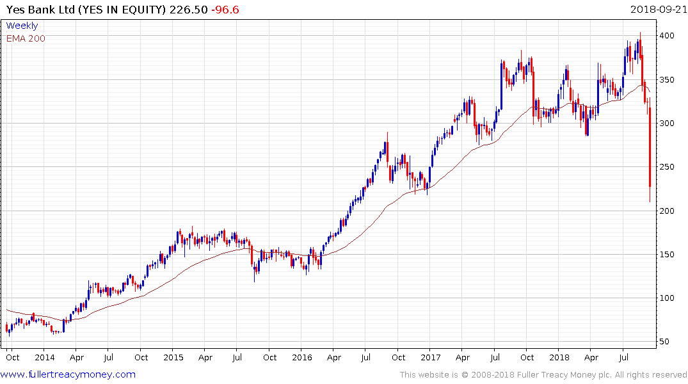
Task: Click the 2017 year label on time axis
Action: point(431,357)
